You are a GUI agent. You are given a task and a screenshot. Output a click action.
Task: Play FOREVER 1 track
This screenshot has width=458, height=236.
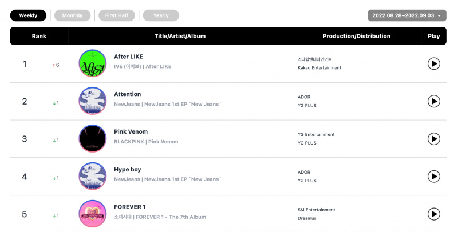point(434,214)
